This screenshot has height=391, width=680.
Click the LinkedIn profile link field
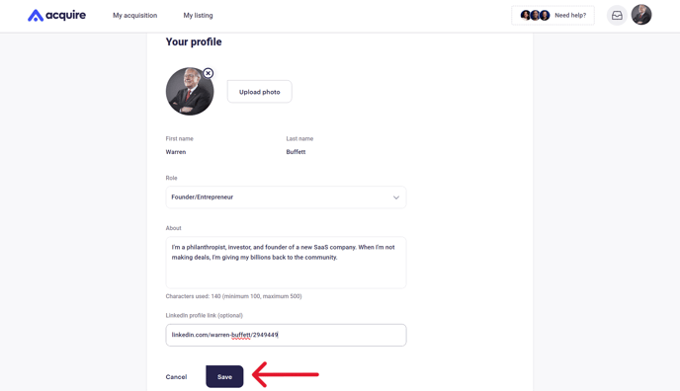(x=286, y=335)
